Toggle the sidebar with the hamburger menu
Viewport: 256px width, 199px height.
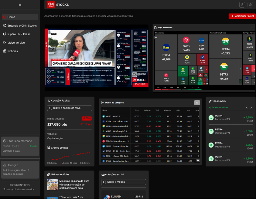(20, 4)
